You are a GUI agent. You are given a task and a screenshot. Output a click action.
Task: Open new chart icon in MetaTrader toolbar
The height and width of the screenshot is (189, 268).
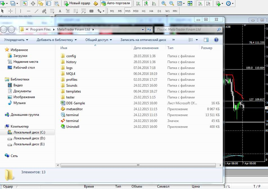tap(3, 3)
